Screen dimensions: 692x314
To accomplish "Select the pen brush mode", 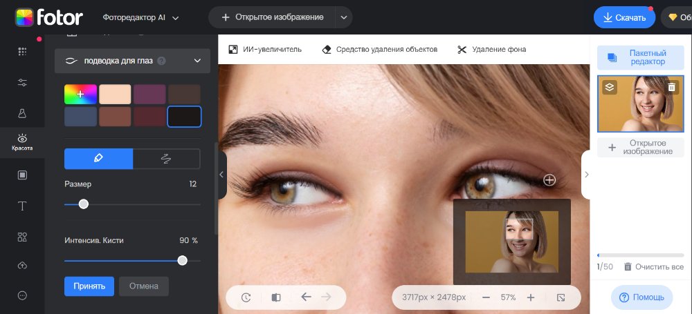I will pos(98,159).
